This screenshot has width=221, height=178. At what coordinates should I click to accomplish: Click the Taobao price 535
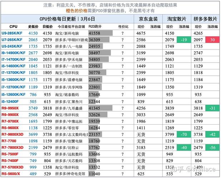(170, 174)
